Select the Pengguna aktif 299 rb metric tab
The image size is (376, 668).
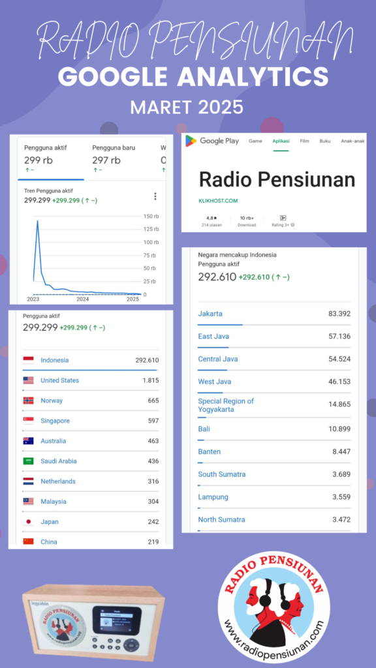pyautogui.click(x=51, y=160)
